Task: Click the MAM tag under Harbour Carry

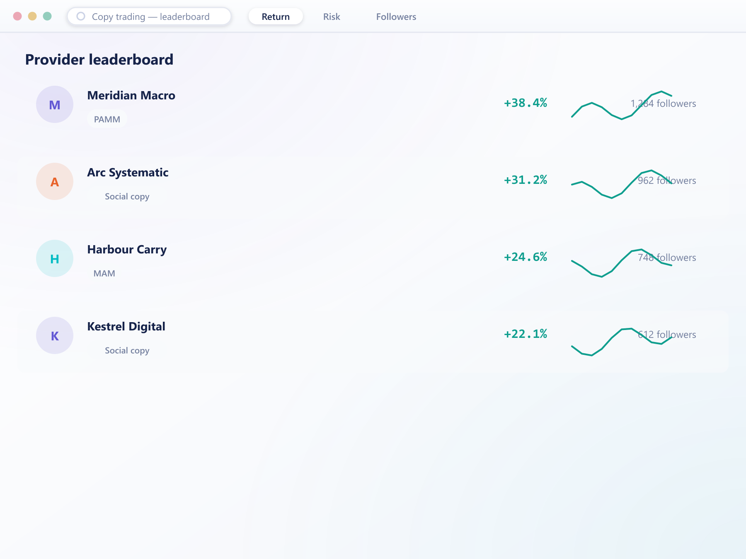Action: (x=104, y=273)
